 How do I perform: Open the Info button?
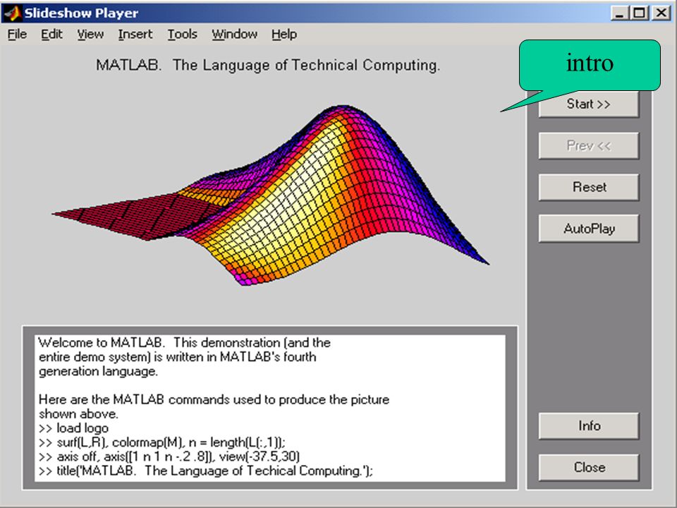(588, 426)
